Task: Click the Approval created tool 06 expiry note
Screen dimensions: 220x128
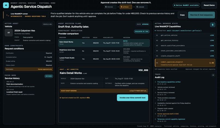Action: pyautogui.click(x=75, y=98)
